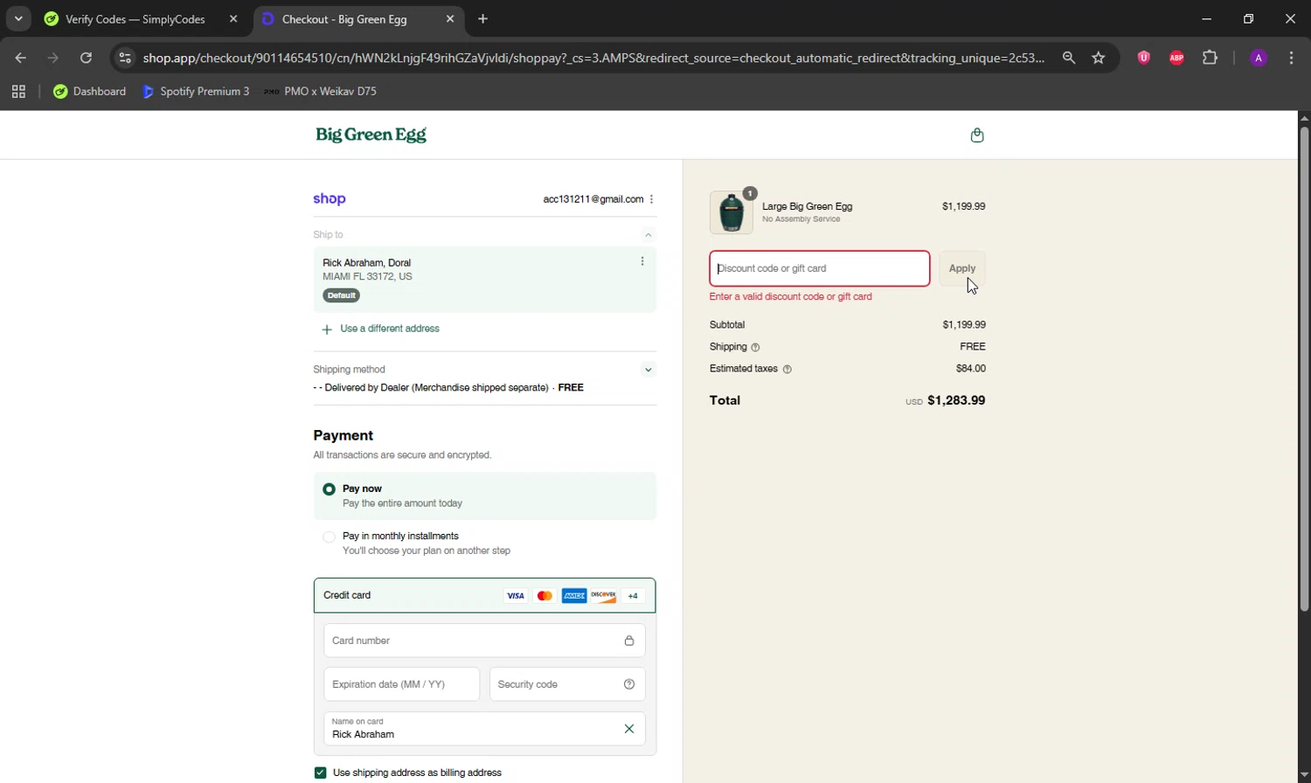Screen dimensions: 1311x783
Task: Open PMO x Weikav D75 bookmark
Action: (x=321, y=91)
